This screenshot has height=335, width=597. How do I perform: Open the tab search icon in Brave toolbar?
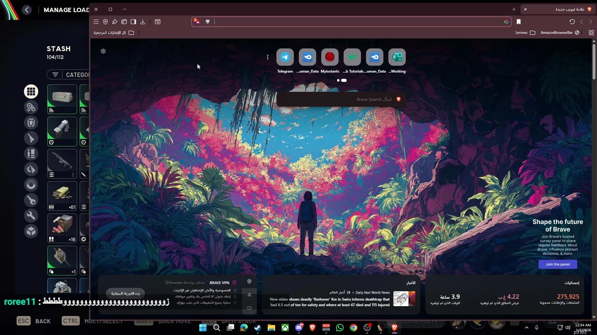[158, 21]
